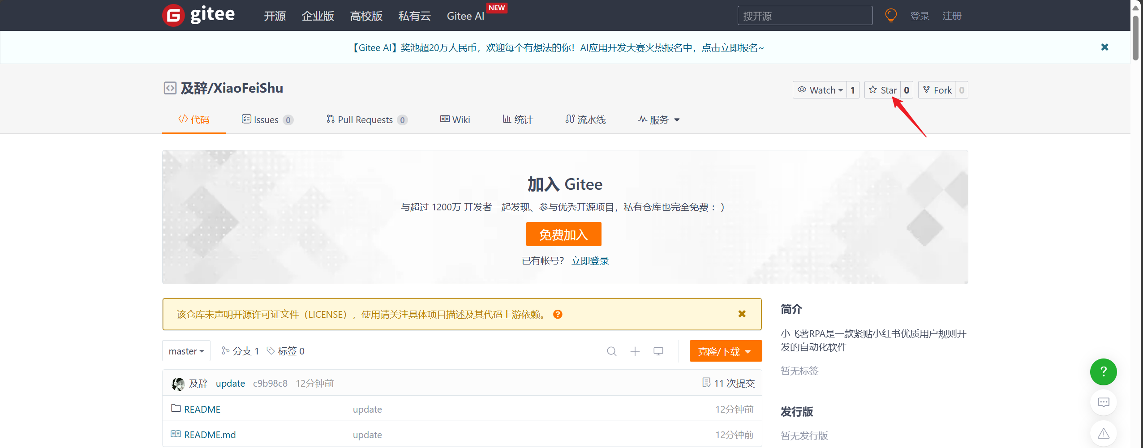Open the Gitee AI menu item

tap(466, 16)
